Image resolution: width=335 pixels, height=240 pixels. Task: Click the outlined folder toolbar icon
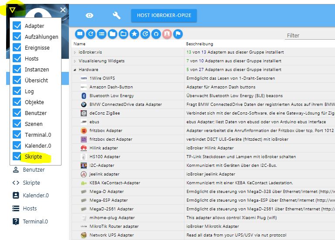click(123, 34)
